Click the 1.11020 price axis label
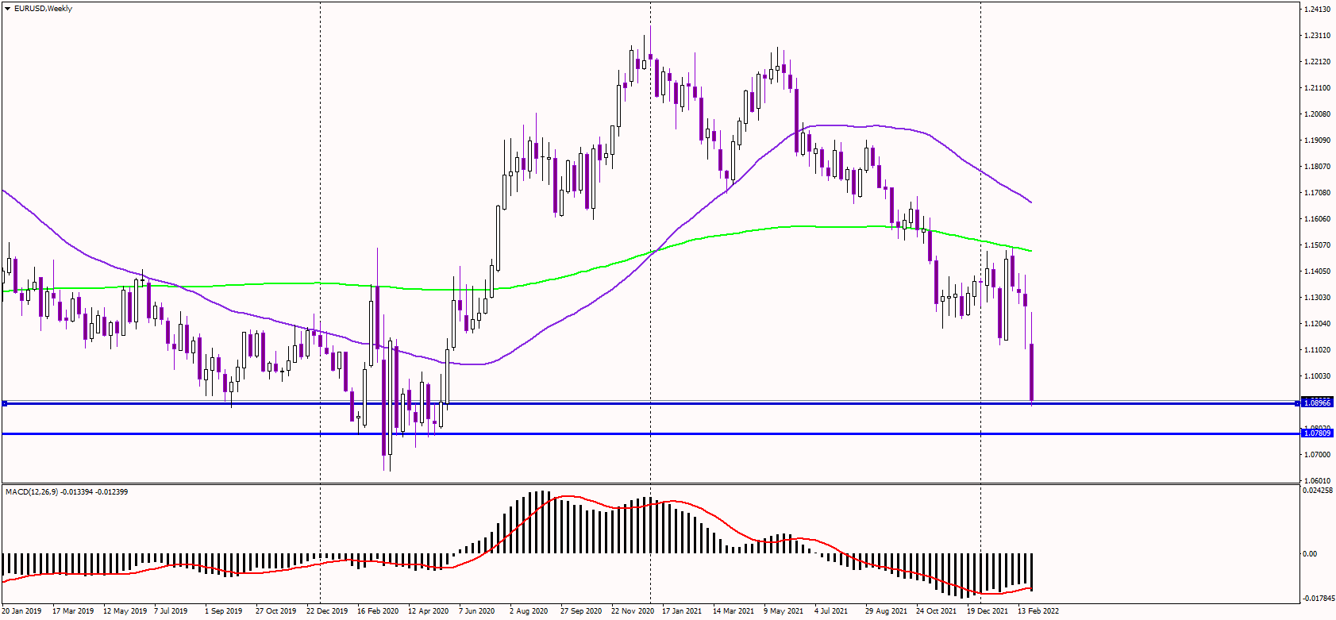This screenshot has height=620, width=1336. pos(1318,350)
